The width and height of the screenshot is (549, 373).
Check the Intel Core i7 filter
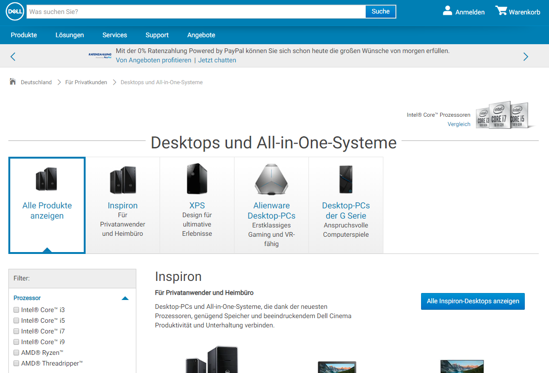[x=16, y=331]
